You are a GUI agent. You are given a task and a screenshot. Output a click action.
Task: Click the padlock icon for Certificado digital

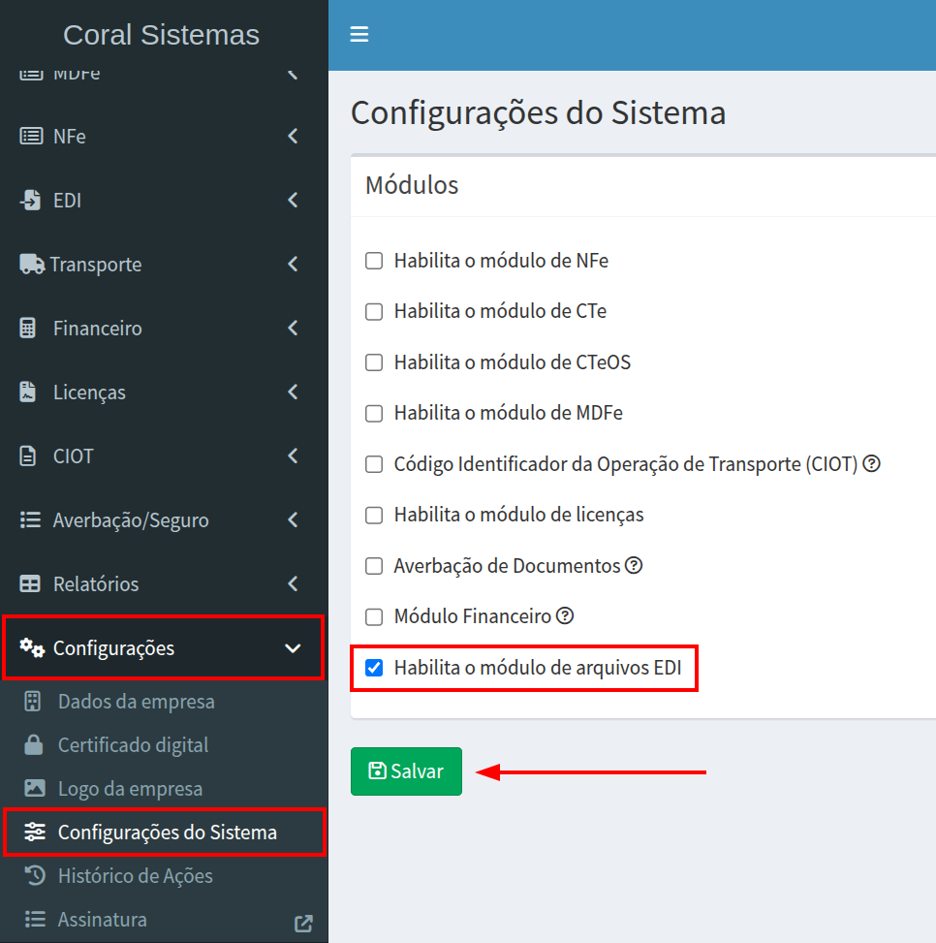tap(34, 745)
